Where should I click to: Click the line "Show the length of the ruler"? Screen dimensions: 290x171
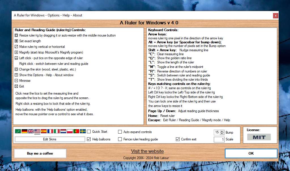pos(176,62)
